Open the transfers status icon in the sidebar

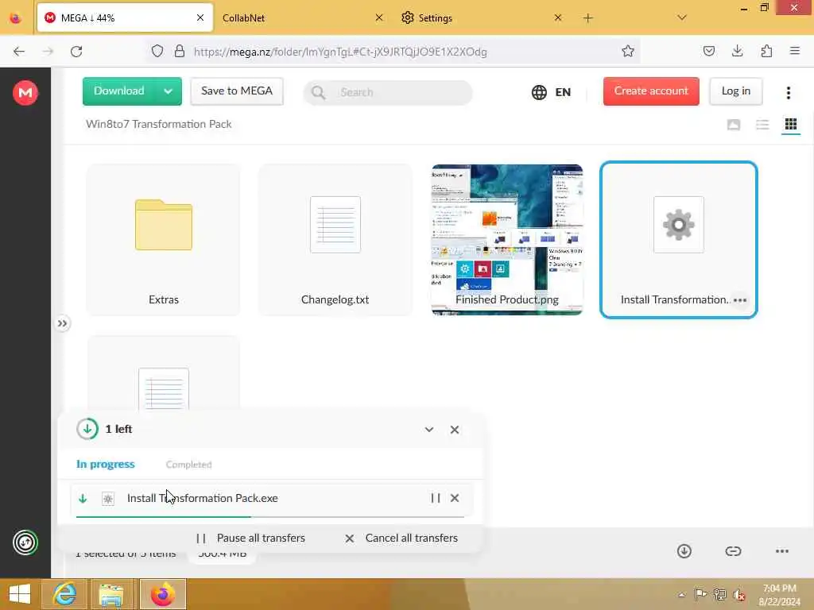click(25, 542)
